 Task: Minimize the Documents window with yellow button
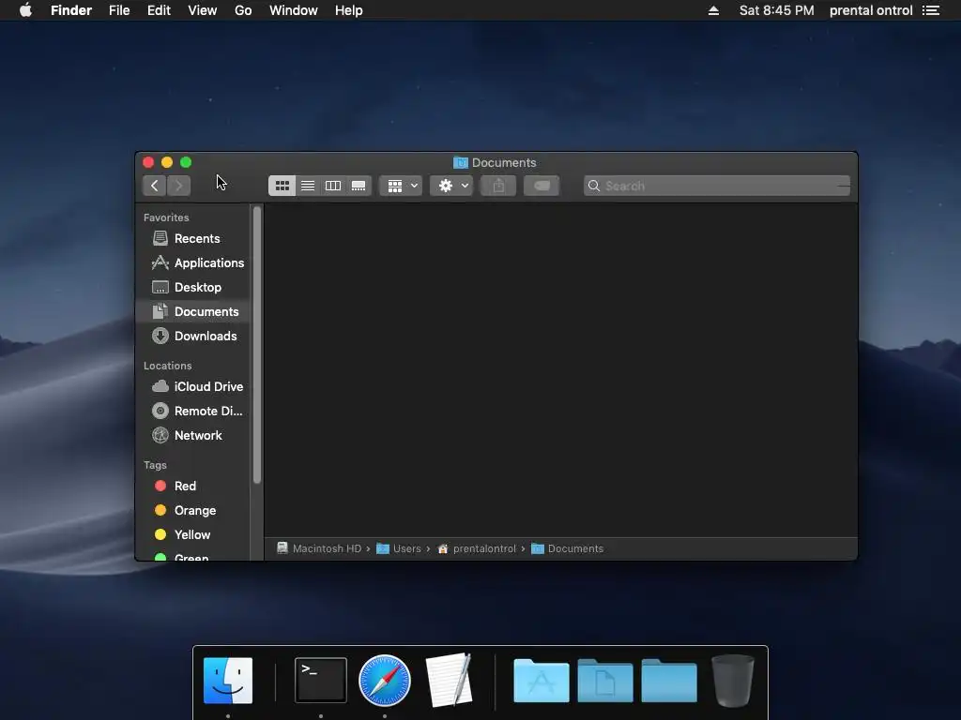[x=167, y=162]
